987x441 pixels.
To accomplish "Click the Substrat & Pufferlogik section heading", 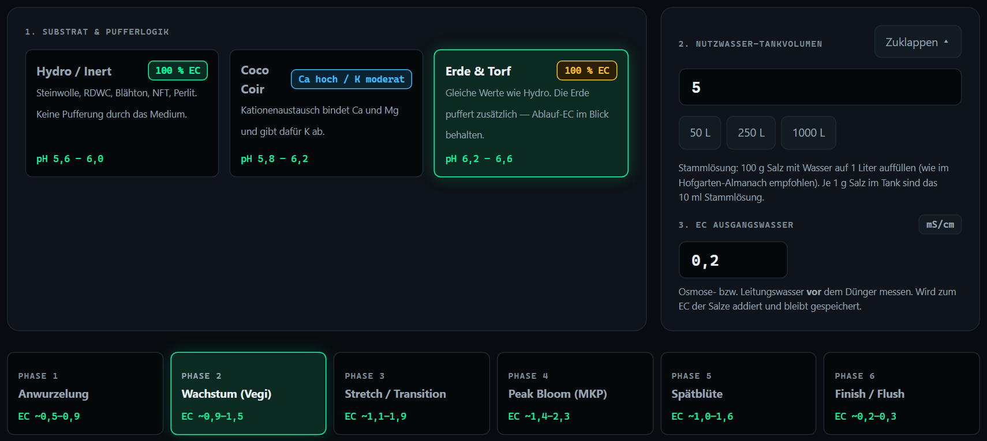I will [97, 32].
